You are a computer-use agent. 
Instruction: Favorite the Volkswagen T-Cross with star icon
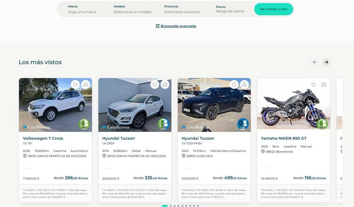75,85
